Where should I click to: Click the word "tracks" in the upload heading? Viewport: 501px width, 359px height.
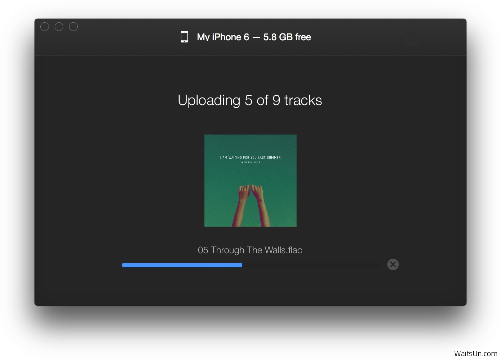tap(303, 100)
